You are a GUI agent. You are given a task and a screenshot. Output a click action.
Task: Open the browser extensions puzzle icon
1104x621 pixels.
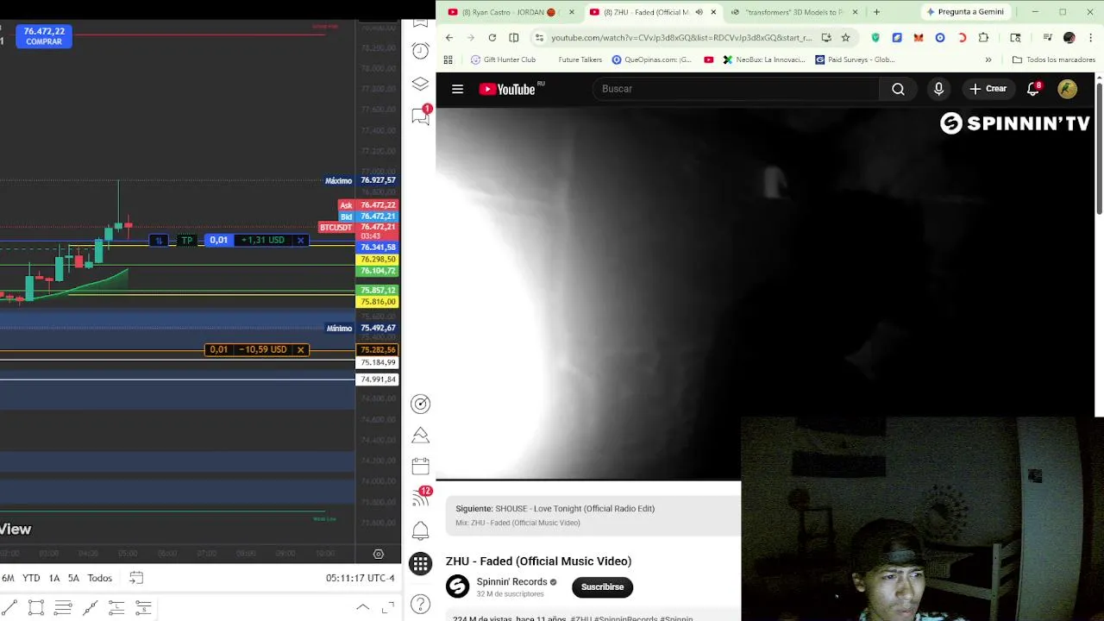coord(983,37)
